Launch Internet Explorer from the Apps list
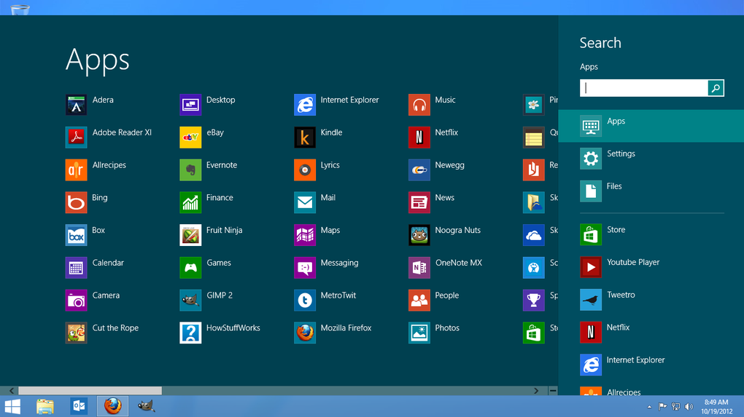Image resolution: width=744 pixels, height=417 pixels. click(305, 105)
